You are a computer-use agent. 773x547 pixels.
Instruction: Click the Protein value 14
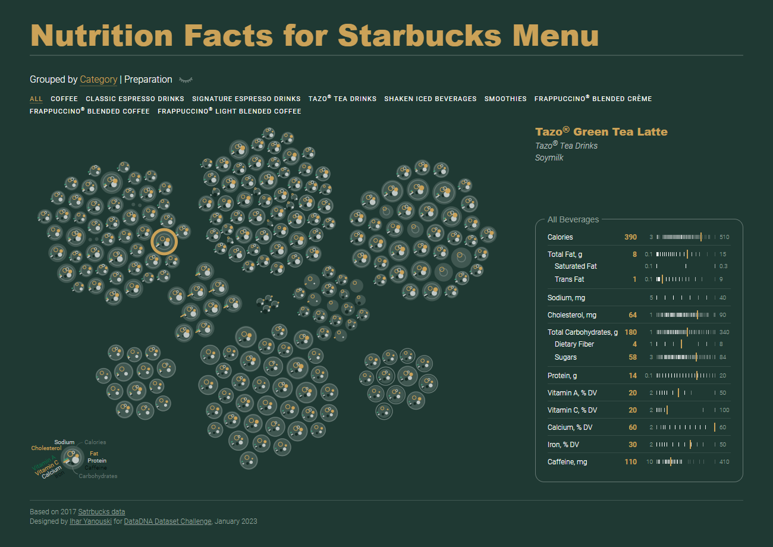click(633, 376)
